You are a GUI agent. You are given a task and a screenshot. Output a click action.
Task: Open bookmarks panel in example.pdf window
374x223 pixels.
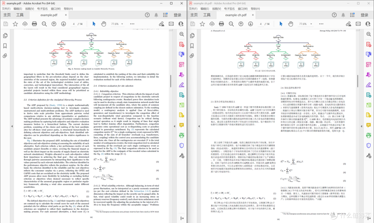pyautogui.click(x=5, y=46)
